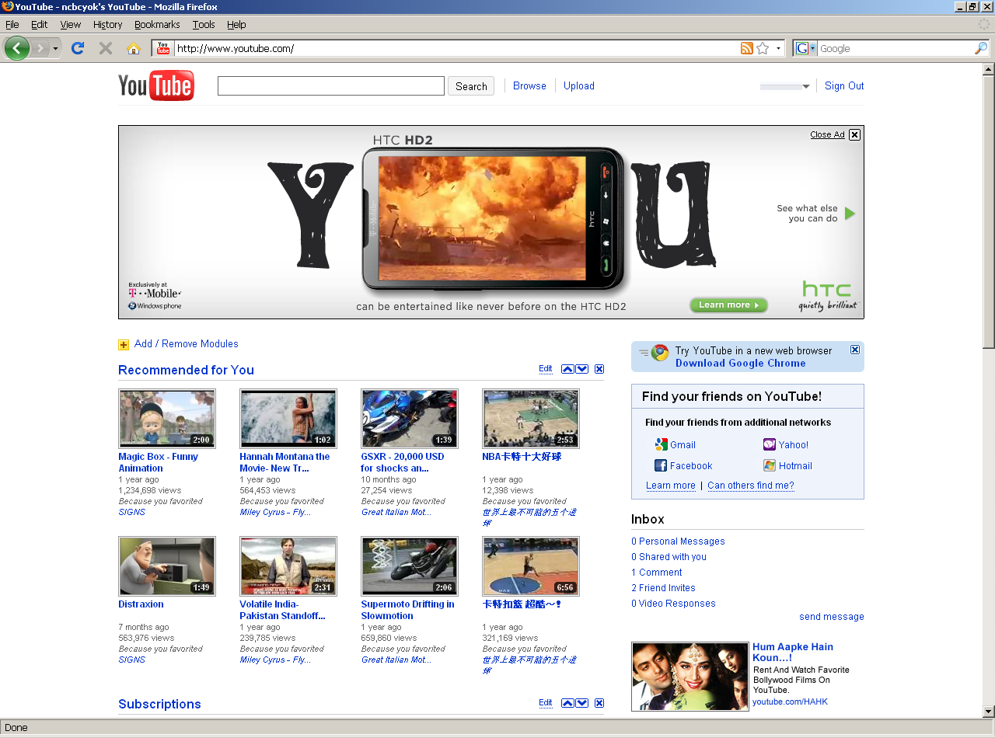Find friends via the Gmail icon
The image size is (995, 738).
click(x=661, y=444)
